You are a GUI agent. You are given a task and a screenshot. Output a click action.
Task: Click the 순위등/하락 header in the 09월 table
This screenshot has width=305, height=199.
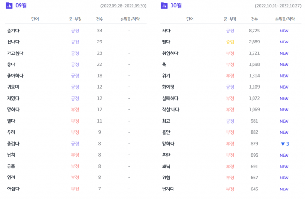pyautogui.click(x=130, y=19)
